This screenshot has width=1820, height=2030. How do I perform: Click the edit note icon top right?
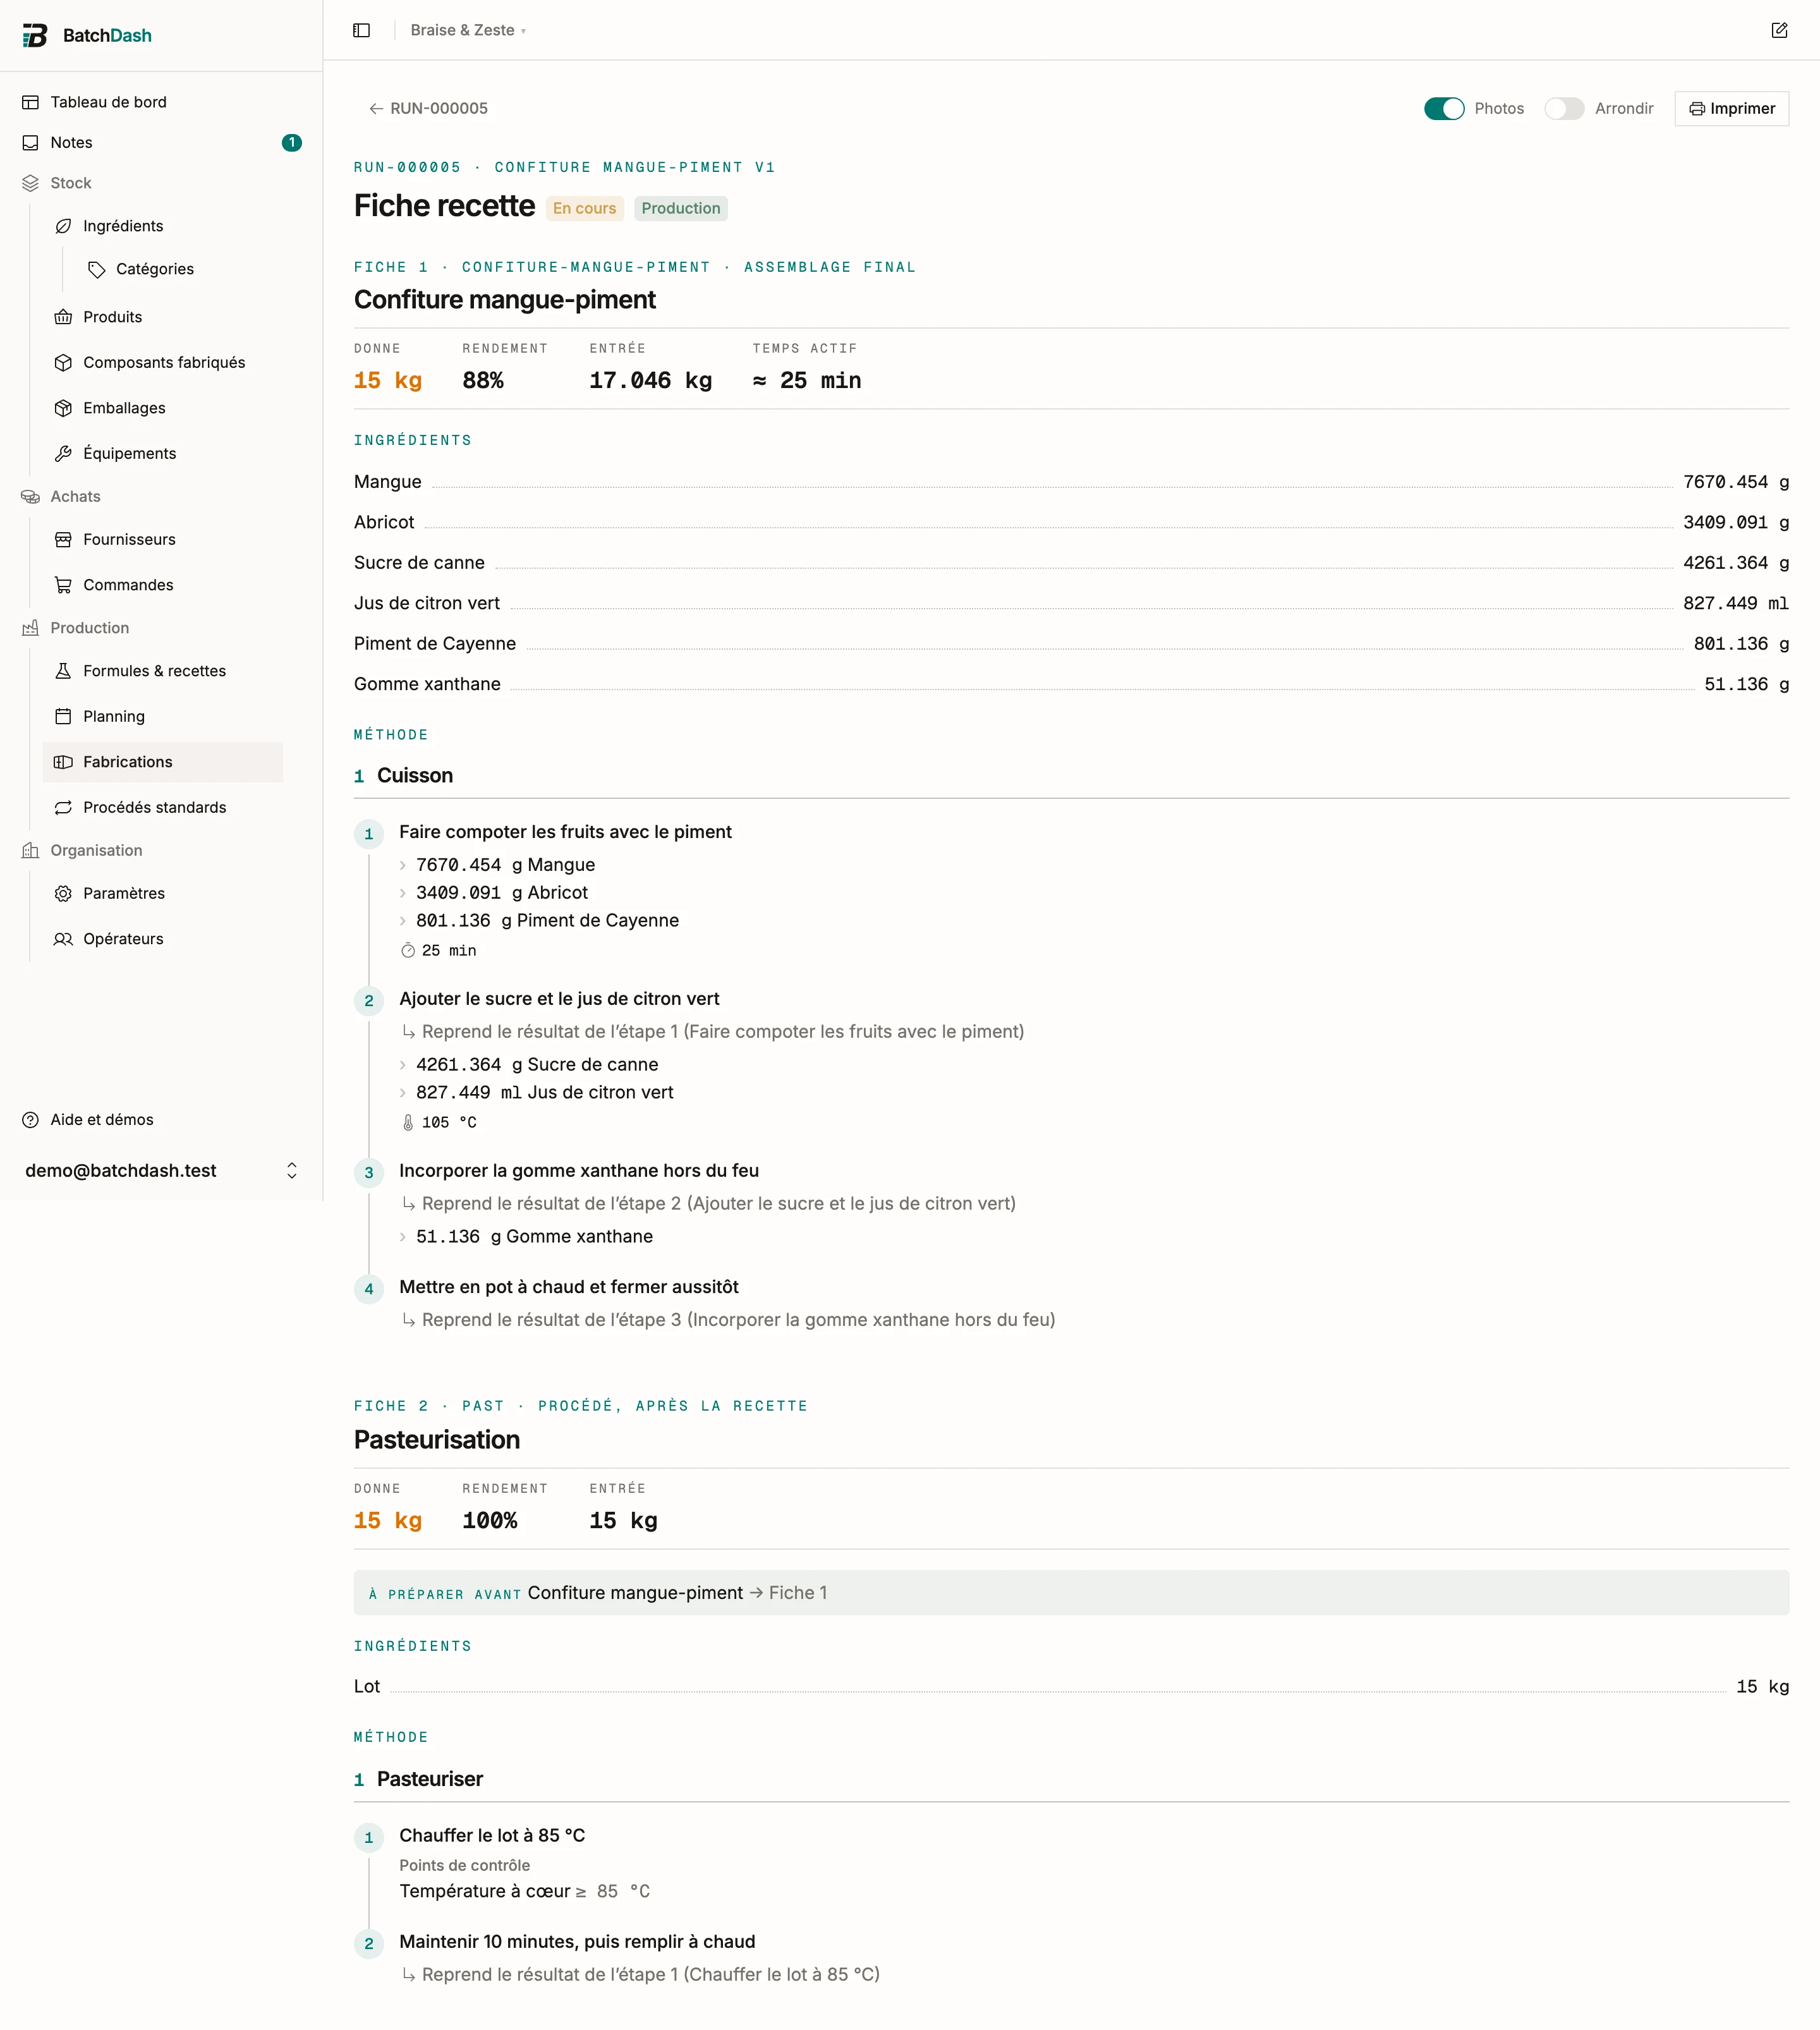point(1779,30)
